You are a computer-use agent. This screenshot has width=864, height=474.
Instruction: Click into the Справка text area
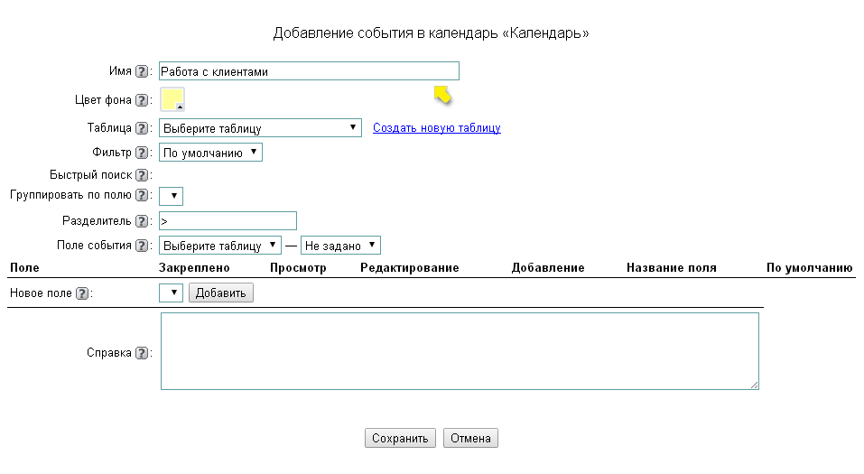[459, 351]
